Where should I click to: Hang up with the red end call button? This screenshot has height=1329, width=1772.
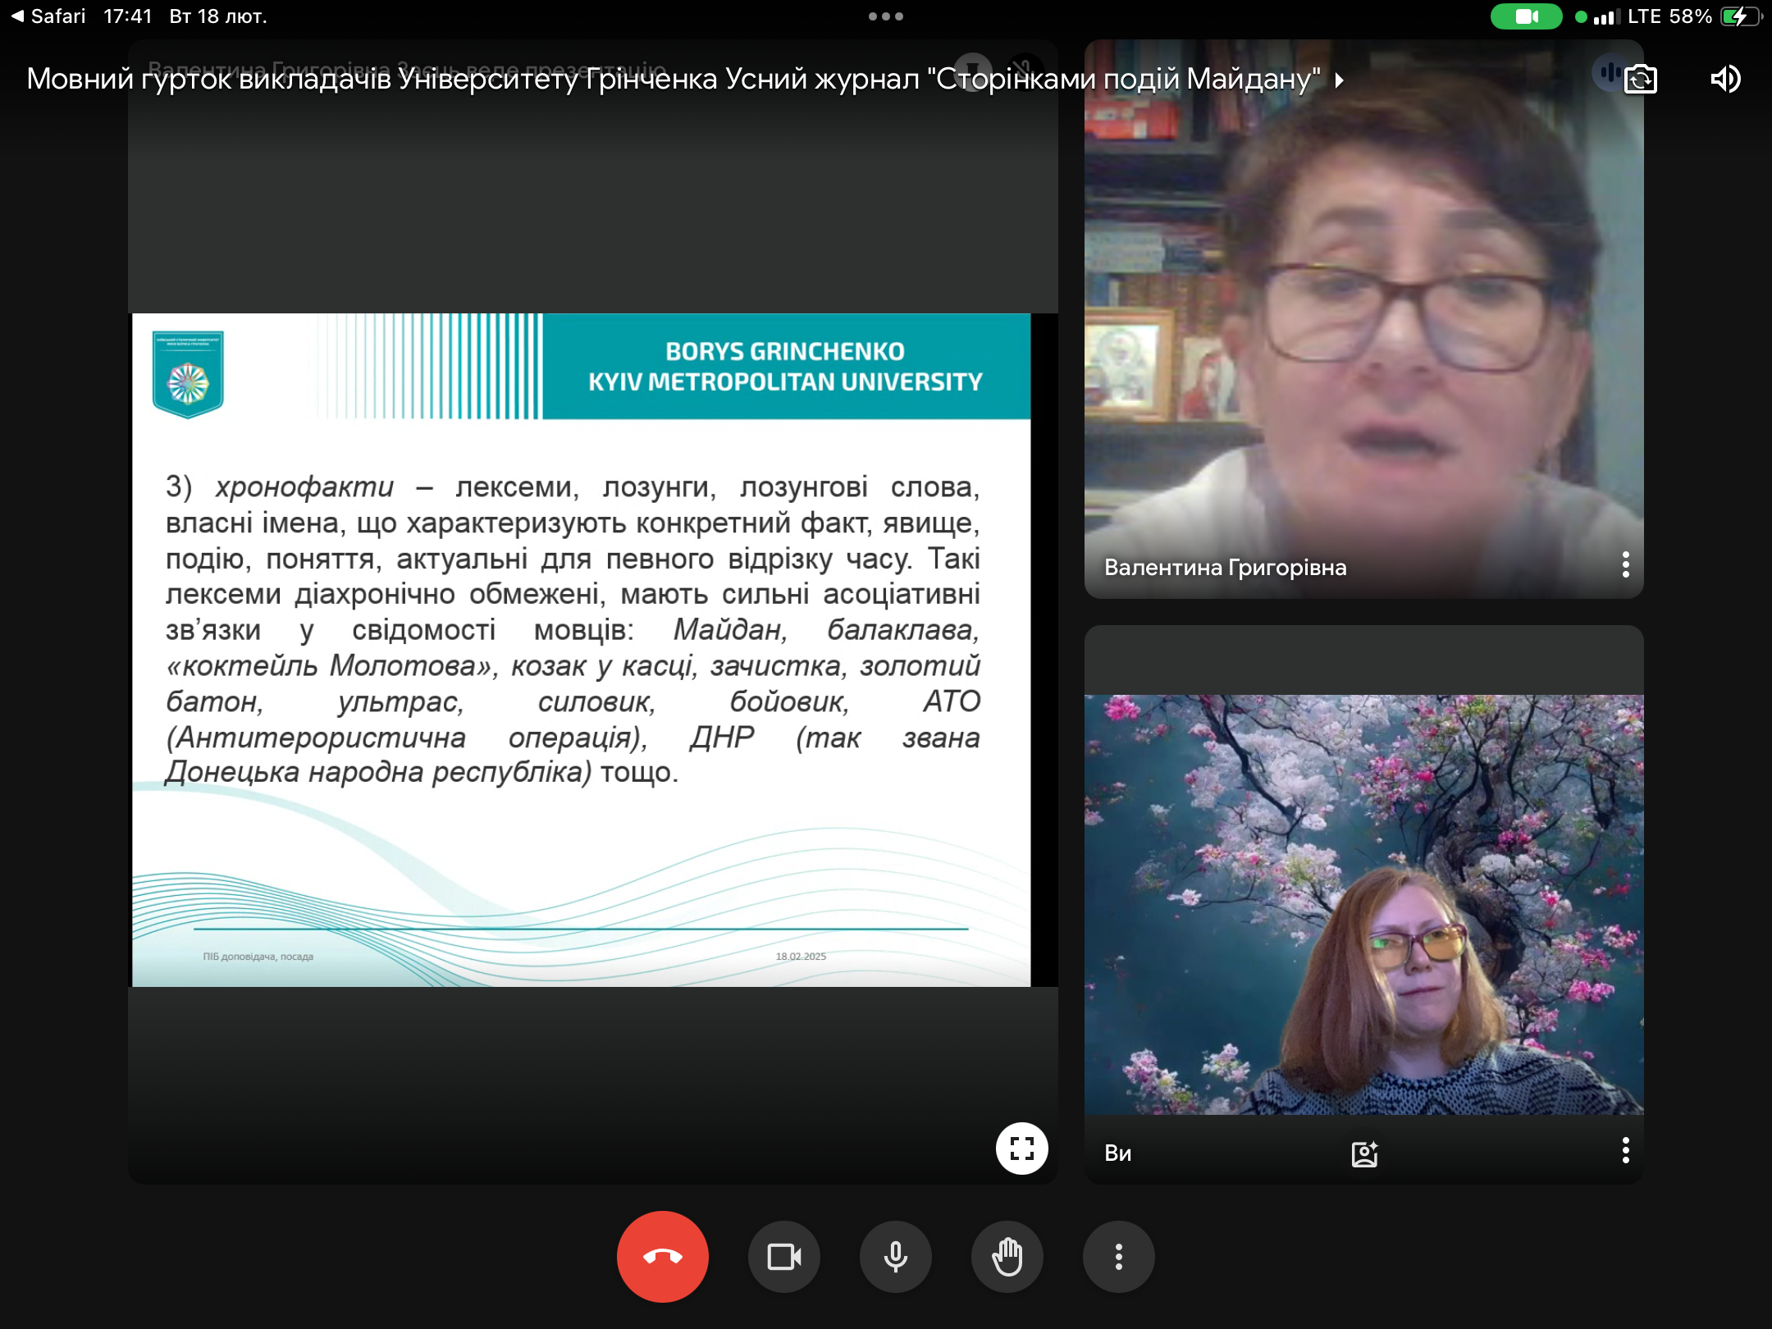pyautogui.click(x=662, y=1257)
